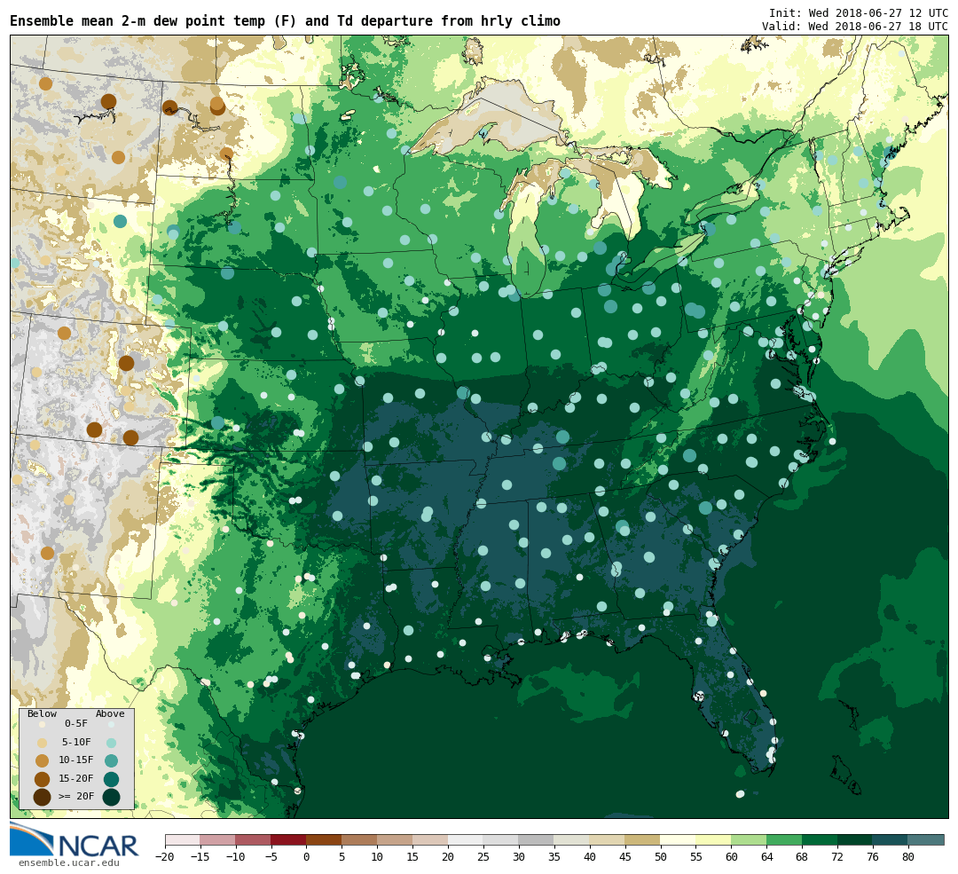Viewport: 958px width, 874px height.
Task: Click the Above >= 20F legend dot
Action: click(111, 798)
